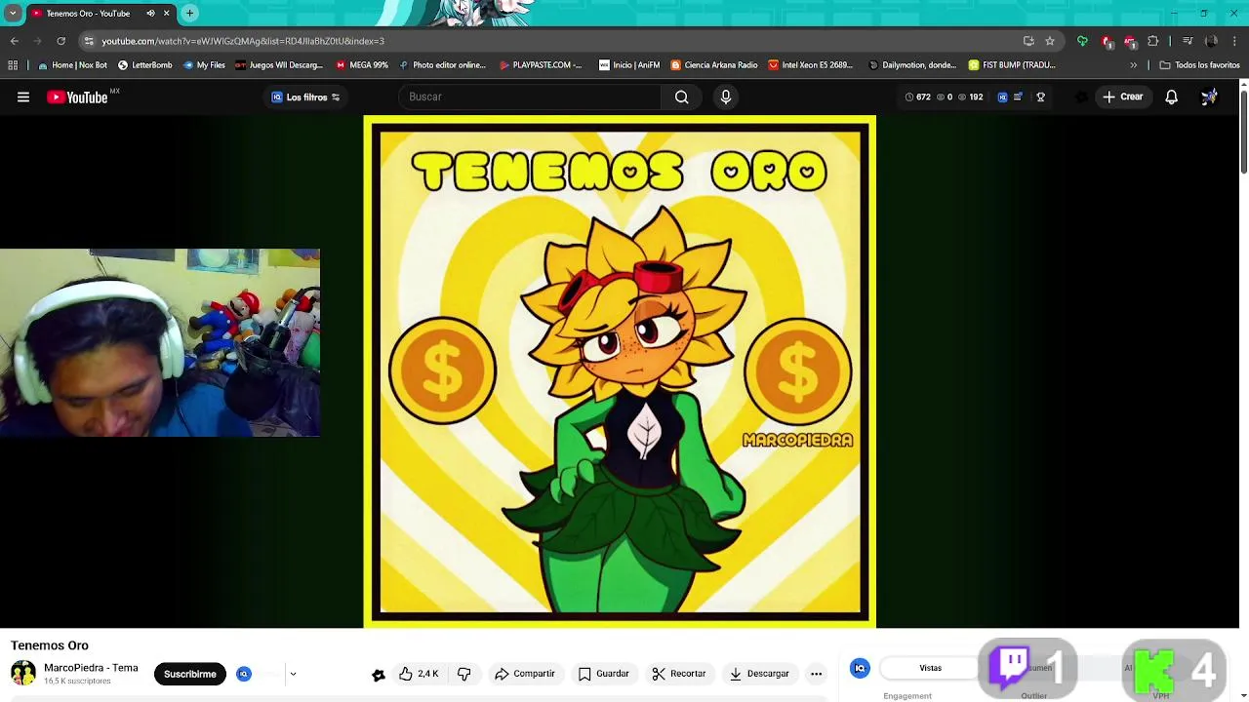Open the MarcoPiedra - Tema channel link

pyautogui.click(x=91, y=668)
